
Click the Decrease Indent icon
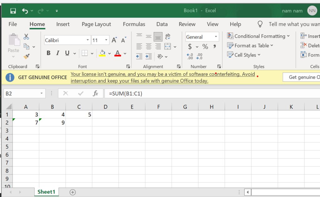[x=139, y=56]
